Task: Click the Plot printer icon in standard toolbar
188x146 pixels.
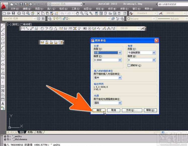Action: click(19, 13)
